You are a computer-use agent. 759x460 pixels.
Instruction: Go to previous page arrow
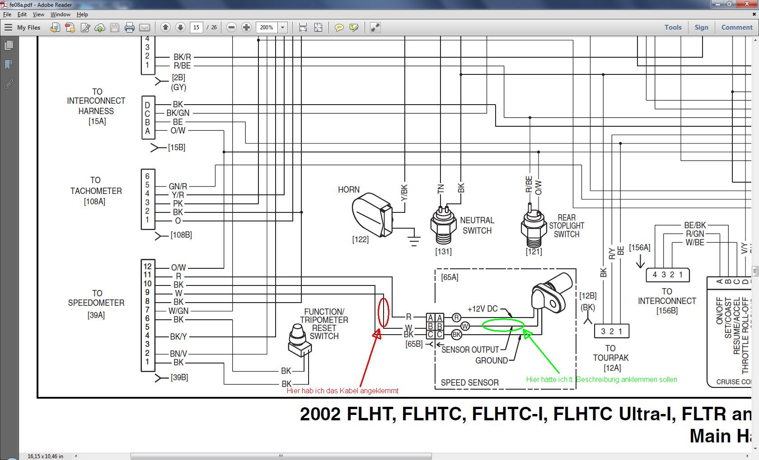click(165, 28)
